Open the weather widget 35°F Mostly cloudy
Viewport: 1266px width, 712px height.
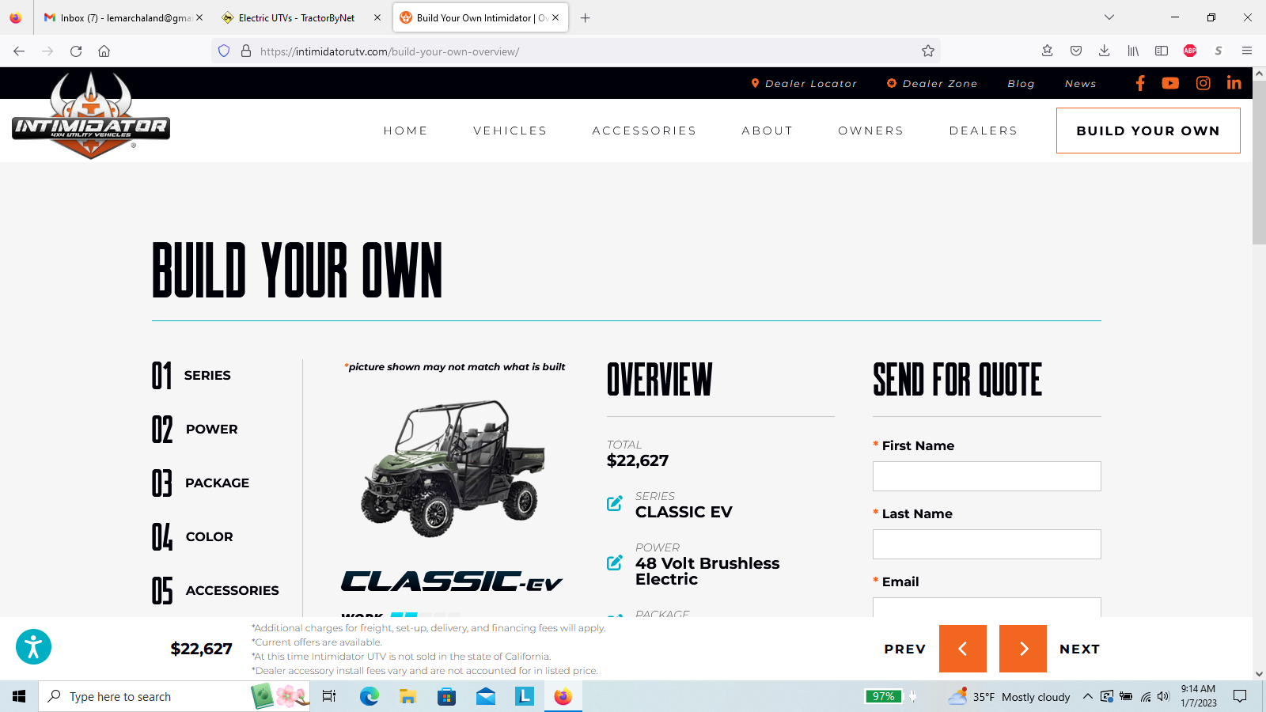[1010, 696]
